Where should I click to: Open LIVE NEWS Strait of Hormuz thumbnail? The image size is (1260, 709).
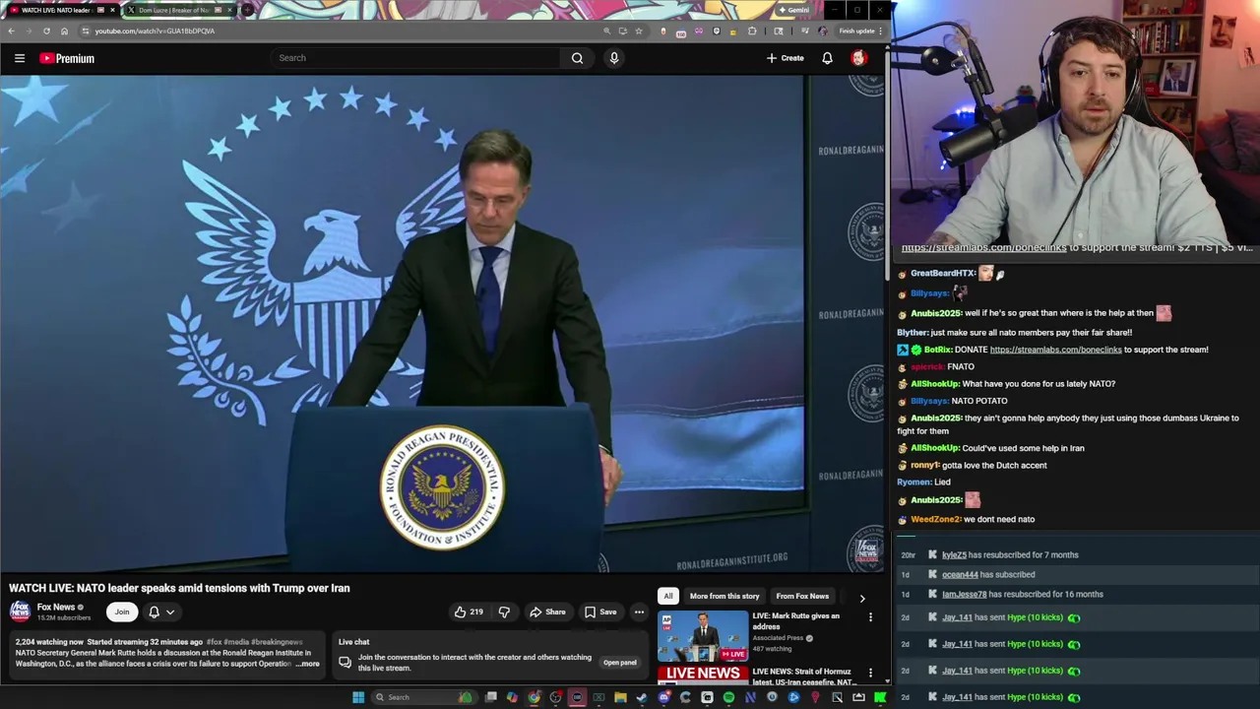coord(703,676)
